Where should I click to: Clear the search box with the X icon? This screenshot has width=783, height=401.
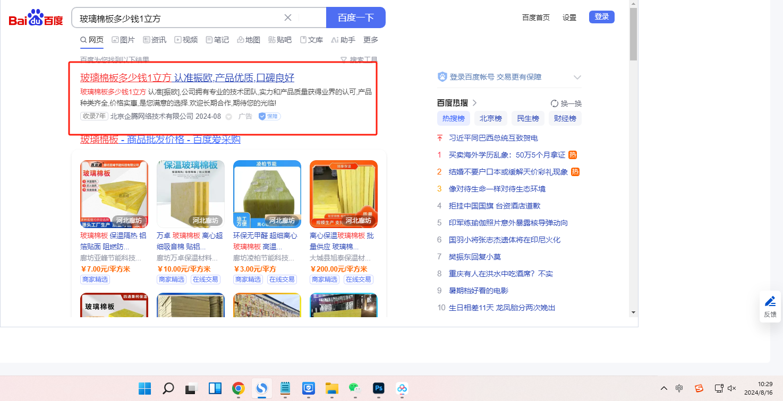click(288, 18)
